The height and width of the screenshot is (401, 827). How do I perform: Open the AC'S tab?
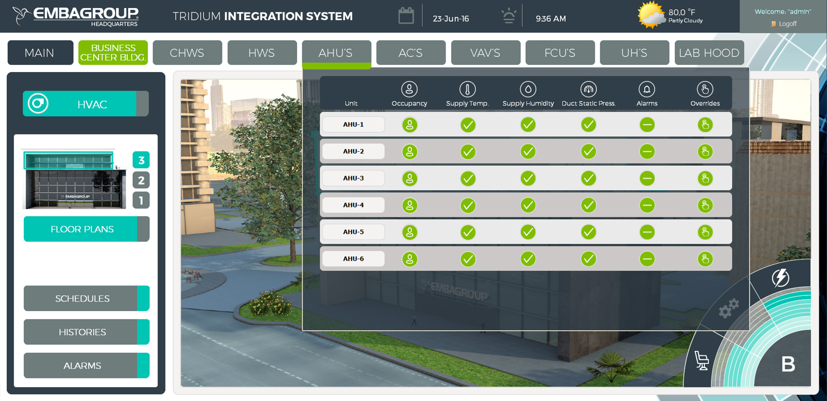(411, 53)
